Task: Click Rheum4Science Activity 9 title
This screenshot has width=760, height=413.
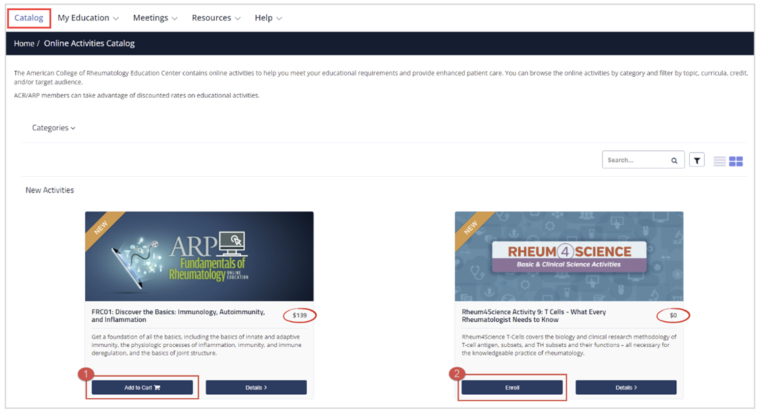Action: coord(534,316)
